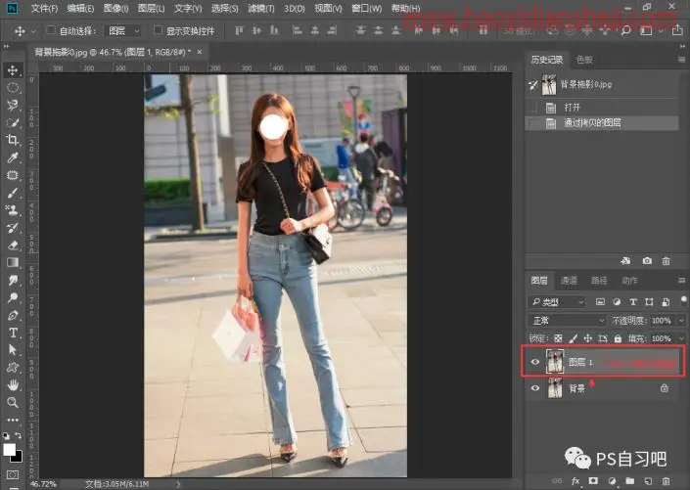Open the 类型 layer filter dropdown
Viewport: 690px width, 490px height.
pos(557,302)
